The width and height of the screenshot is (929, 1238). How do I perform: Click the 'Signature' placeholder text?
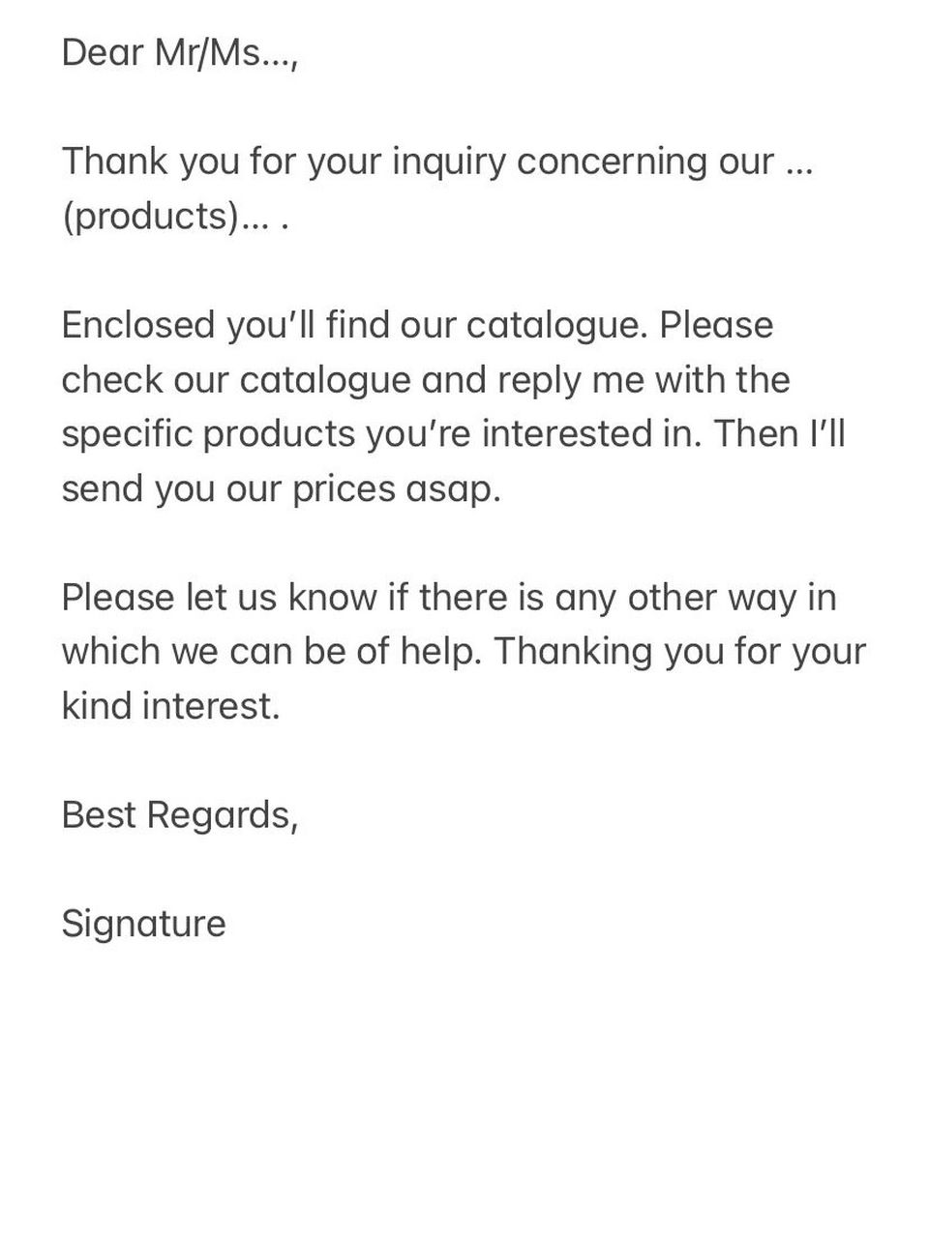point(143,924)
